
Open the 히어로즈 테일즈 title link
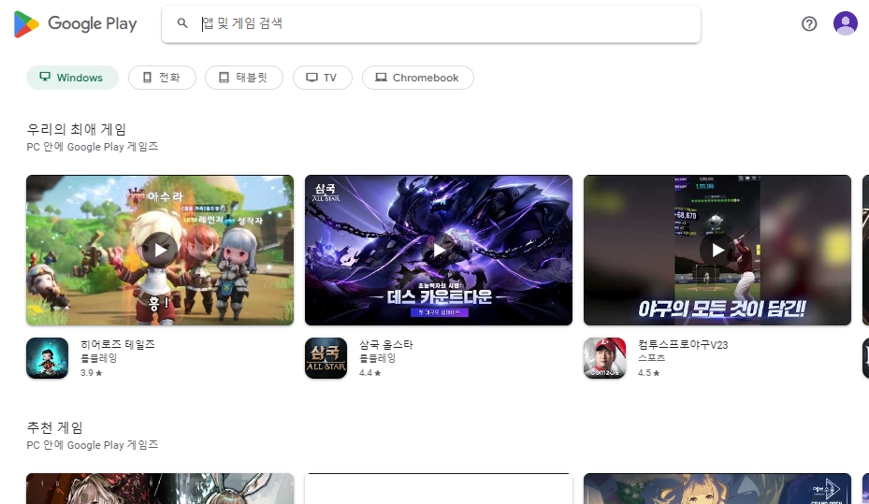[118, 344]
